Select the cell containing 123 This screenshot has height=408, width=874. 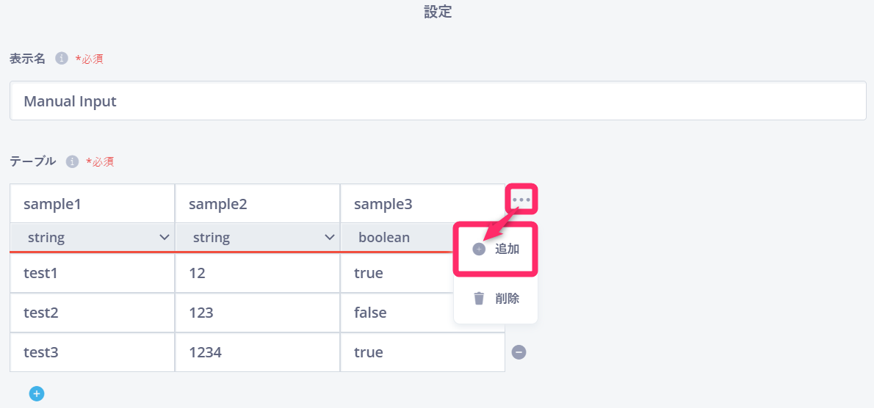coord(258,313)
